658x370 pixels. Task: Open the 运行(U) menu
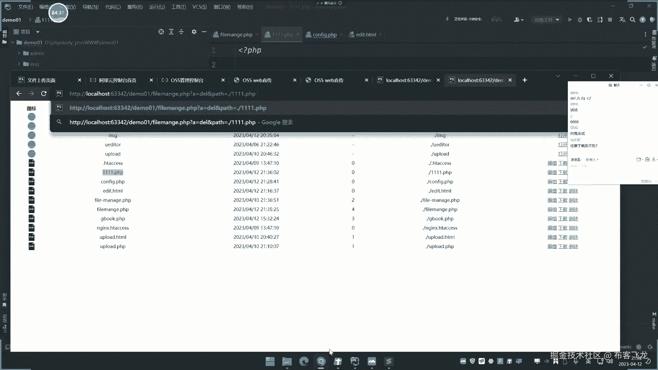(x=157, y=7)
